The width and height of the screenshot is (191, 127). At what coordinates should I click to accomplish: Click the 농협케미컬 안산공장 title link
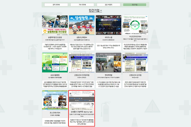click(55, 37)
